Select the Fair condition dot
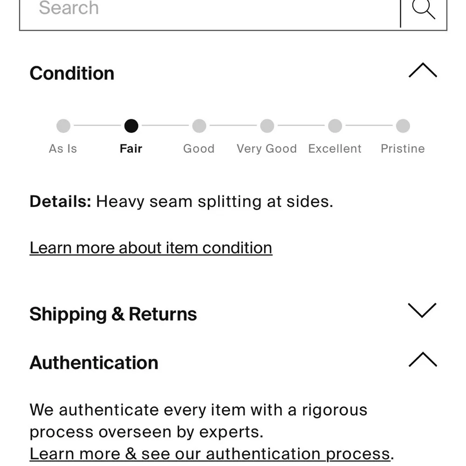Image resolution: width=466 pixels, height=466 pixels. point(131,126)
